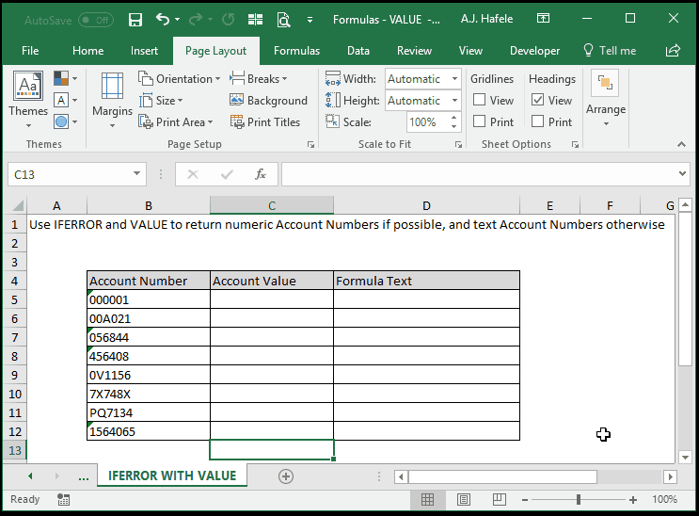The image size is (699, 516).
Task: Click the Insert Function fx icon
Action: [x=261, y=174]
